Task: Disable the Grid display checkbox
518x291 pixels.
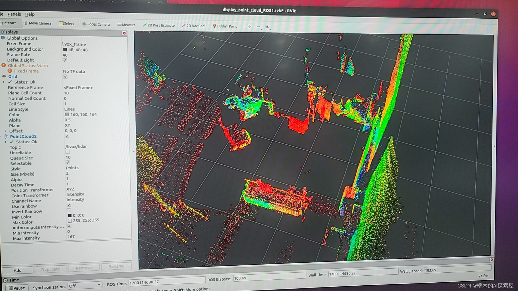Action: pos(65,77)
